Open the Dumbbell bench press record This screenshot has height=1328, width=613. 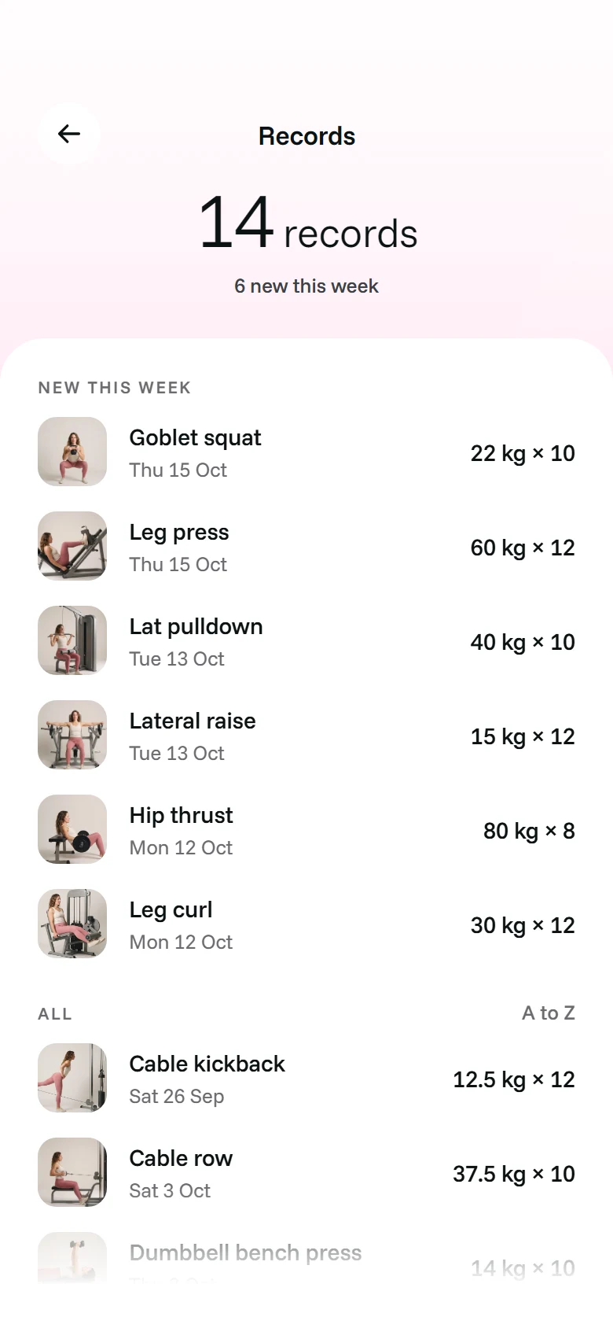306,1258
